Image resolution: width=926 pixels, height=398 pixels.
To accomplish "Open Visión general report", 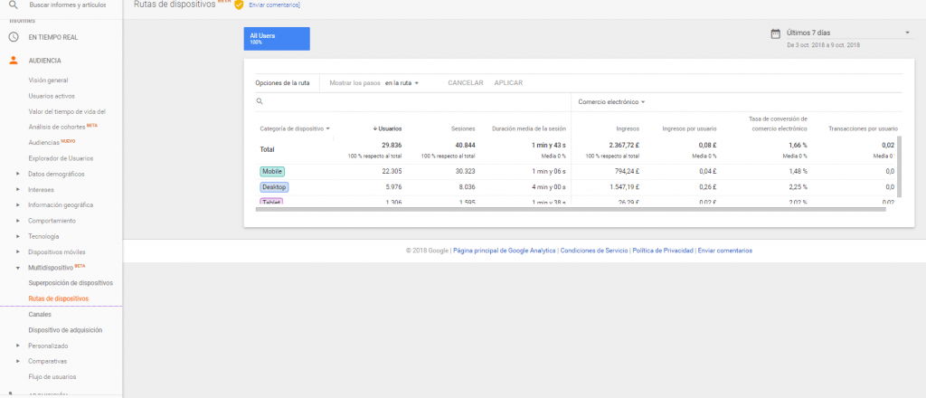I will [49, 81].
